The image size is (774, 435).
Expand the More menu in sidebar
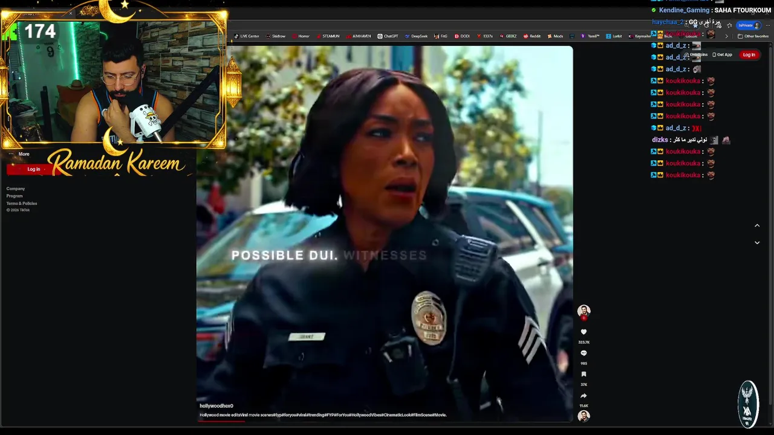19,154
